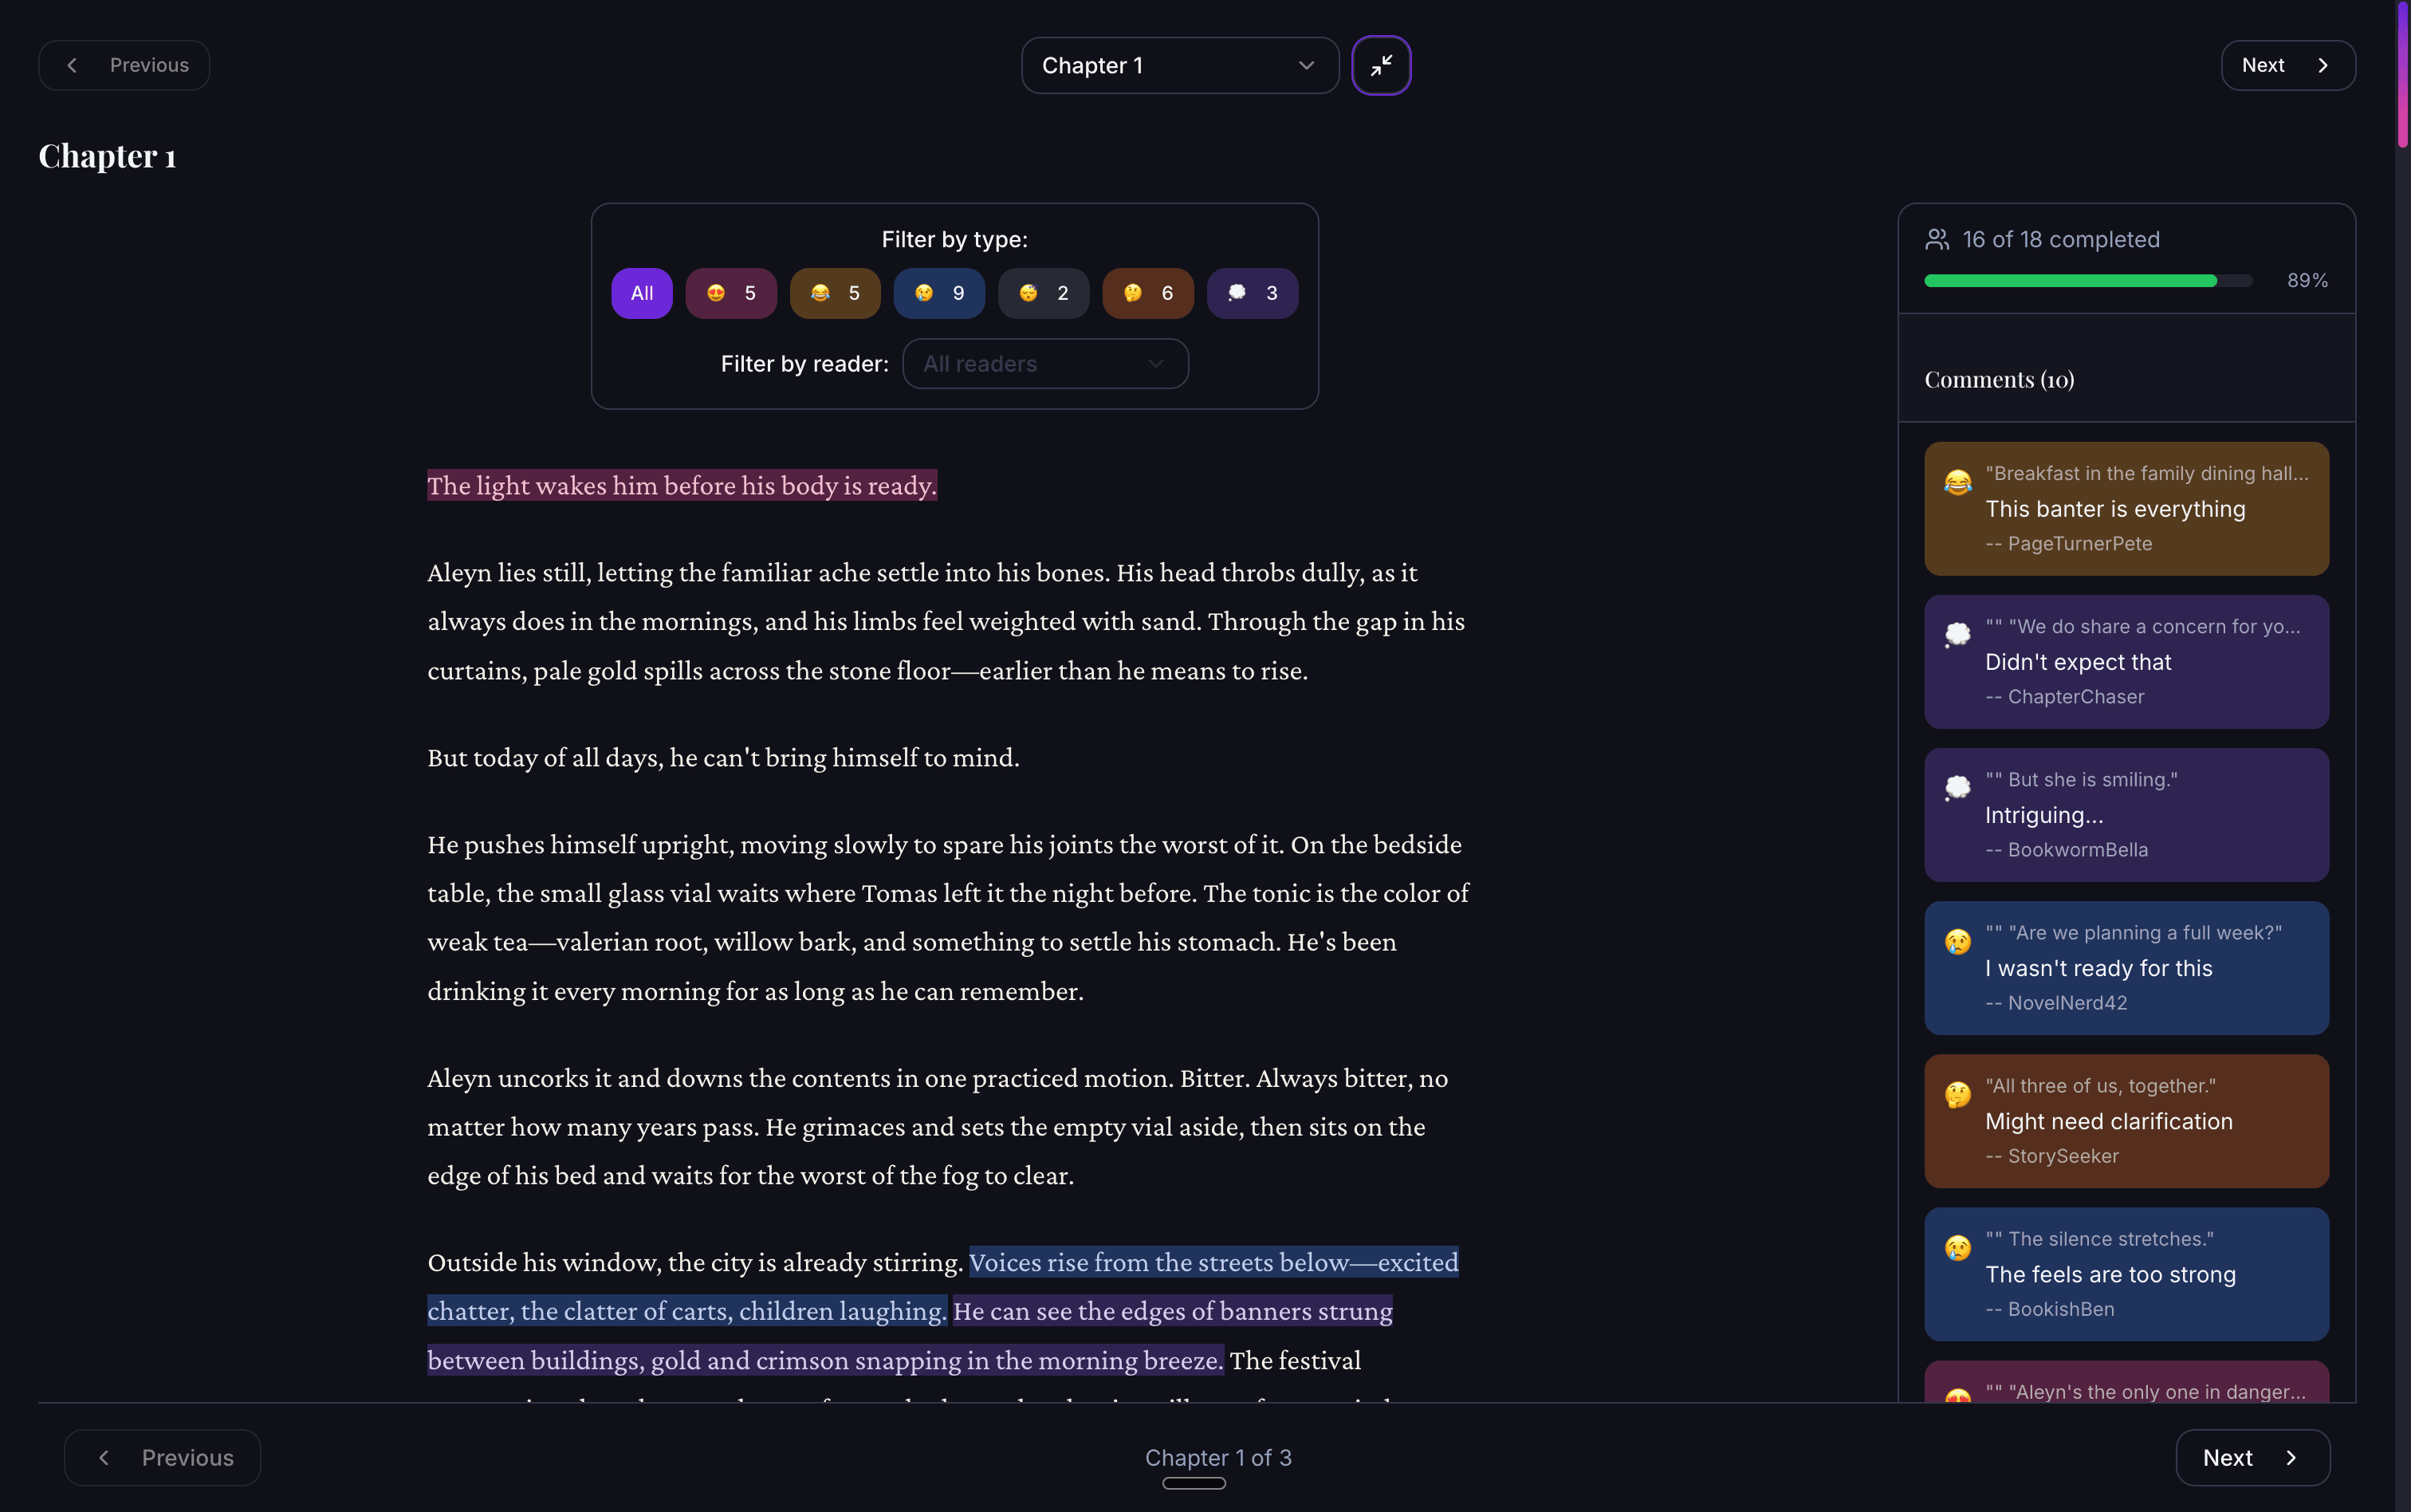Click the crying emoji on NovelNerd42's comment
Viewport: 2411px width, 1512px height.
coord(1958,940)
